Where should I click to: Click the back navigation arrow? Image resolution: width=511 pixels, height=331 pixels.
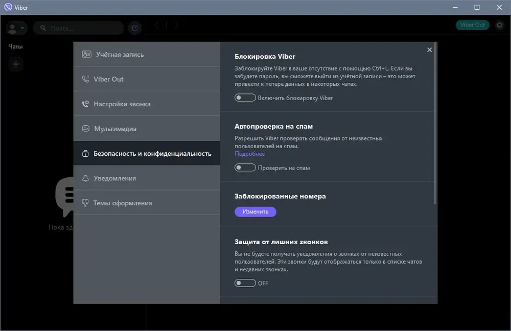point(157,25)
